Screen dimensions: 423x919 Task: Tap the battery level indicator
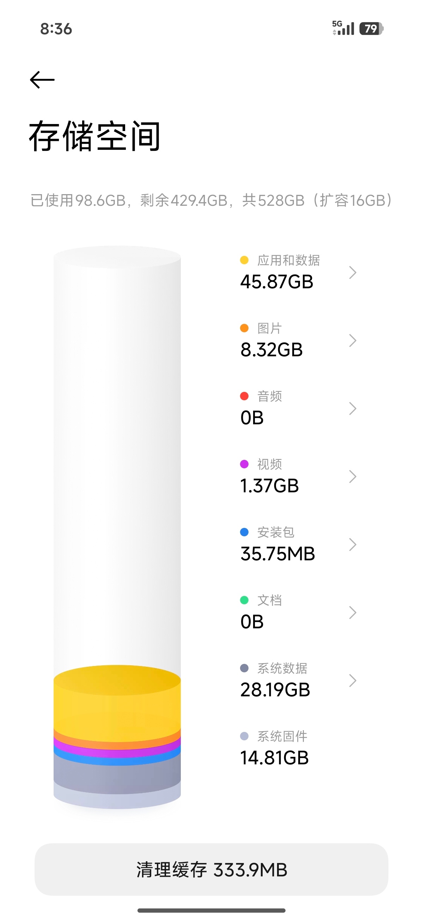pos(371,29)
